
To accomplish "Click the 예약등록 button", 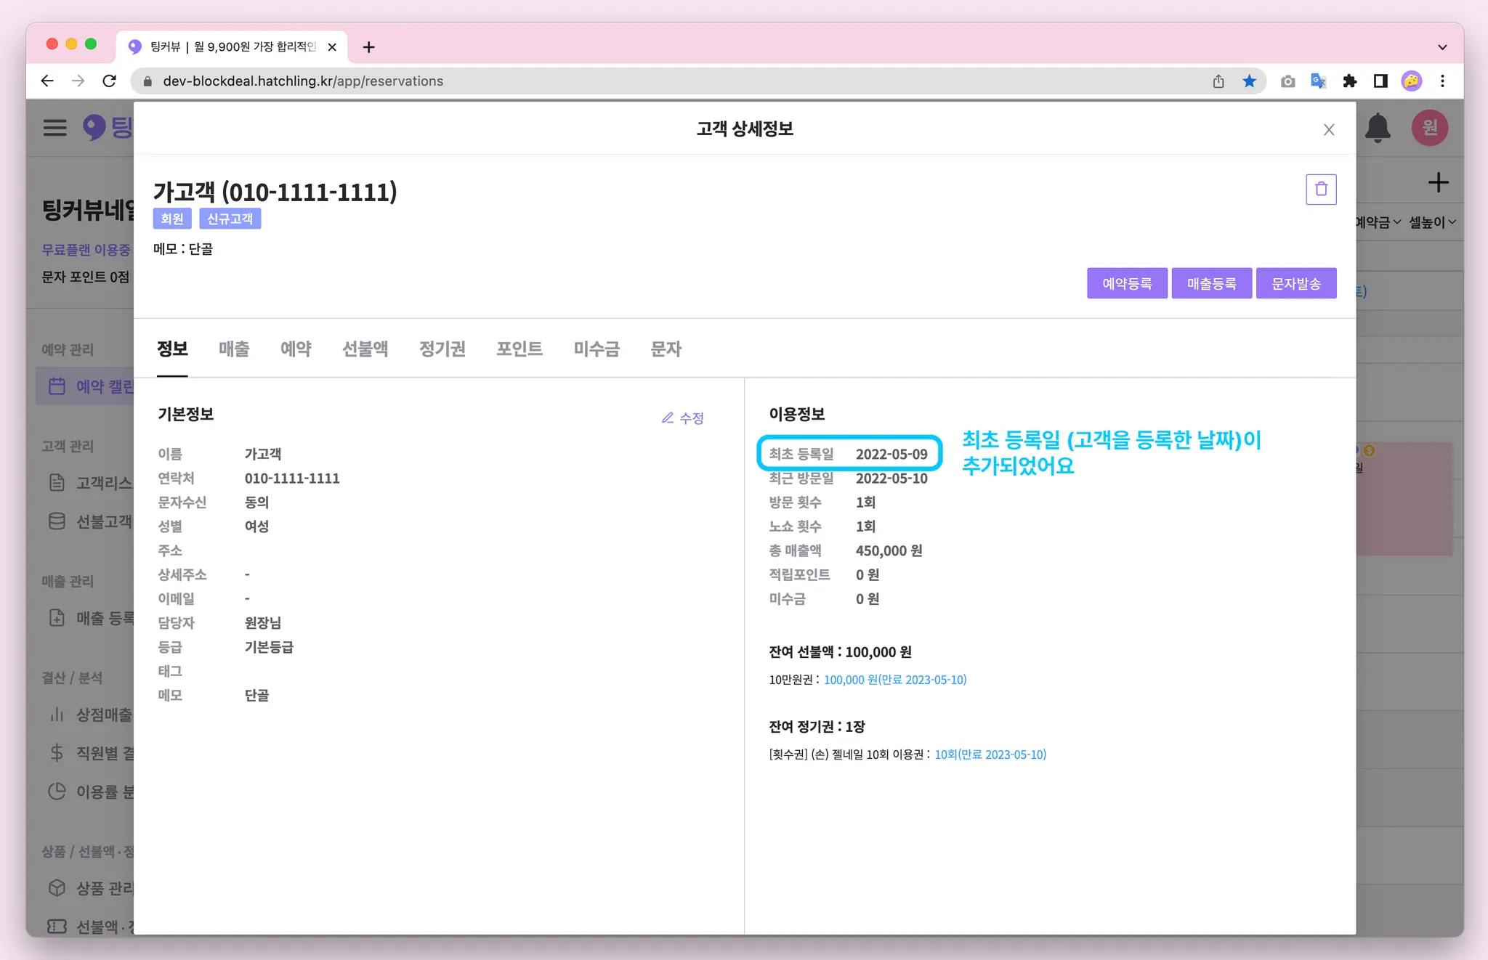I will click(x=1127, y=283).
